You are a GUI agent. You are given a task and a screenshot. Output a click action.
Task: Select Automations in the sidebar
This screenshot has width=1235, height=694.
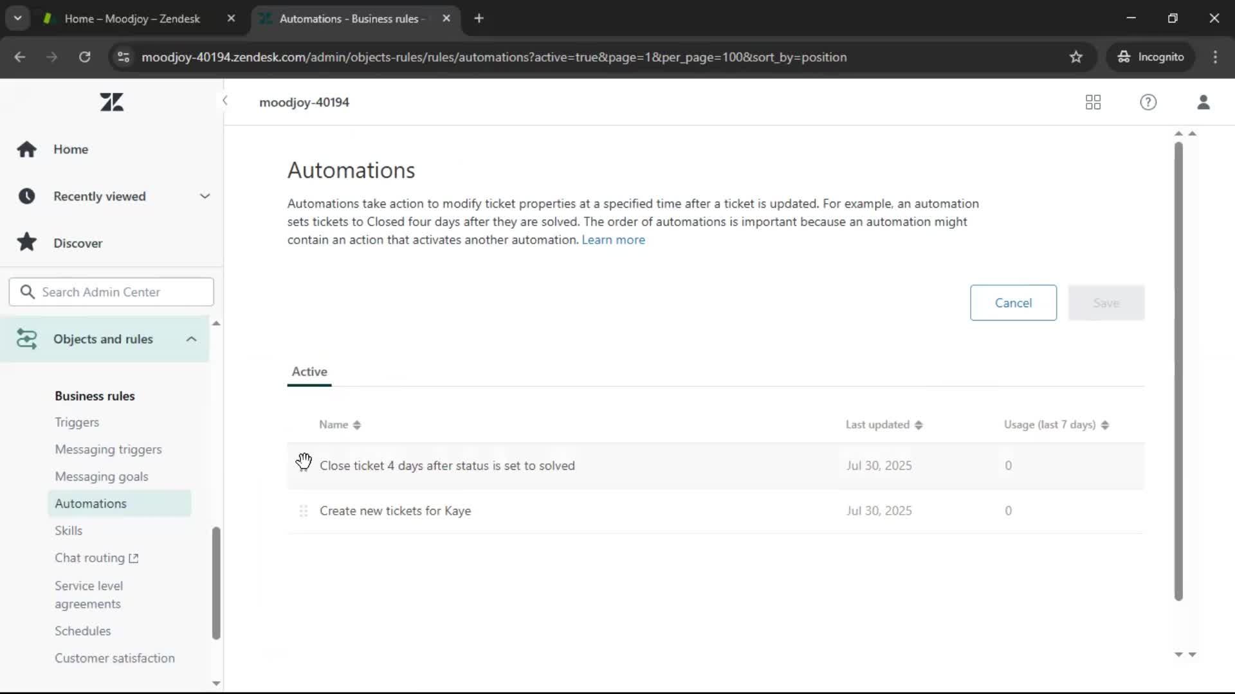click(x=119, y=503)
